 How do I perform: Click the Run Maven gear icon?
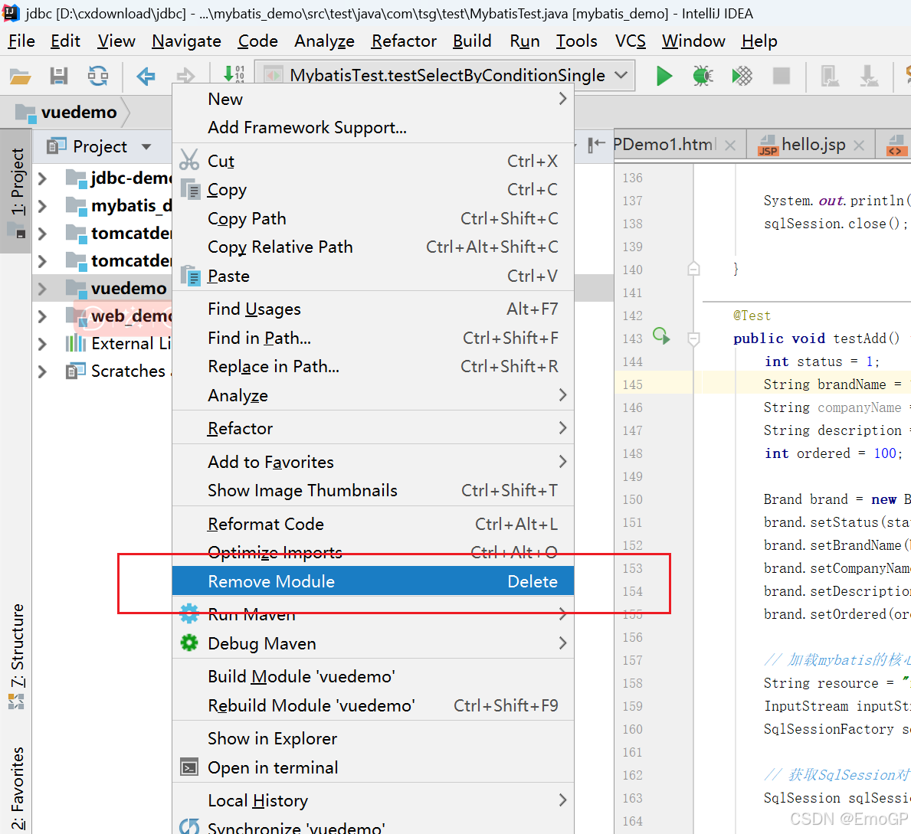(188, 613)
